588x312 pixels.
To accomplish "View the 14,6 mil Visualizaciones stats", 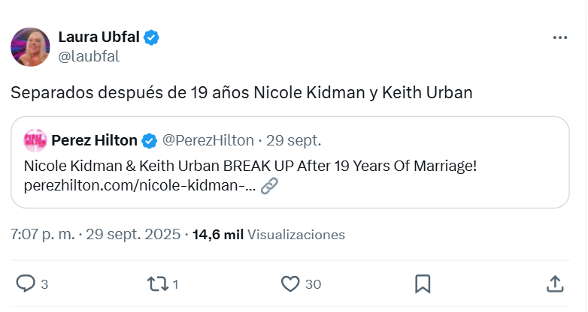I will point(268,234).
